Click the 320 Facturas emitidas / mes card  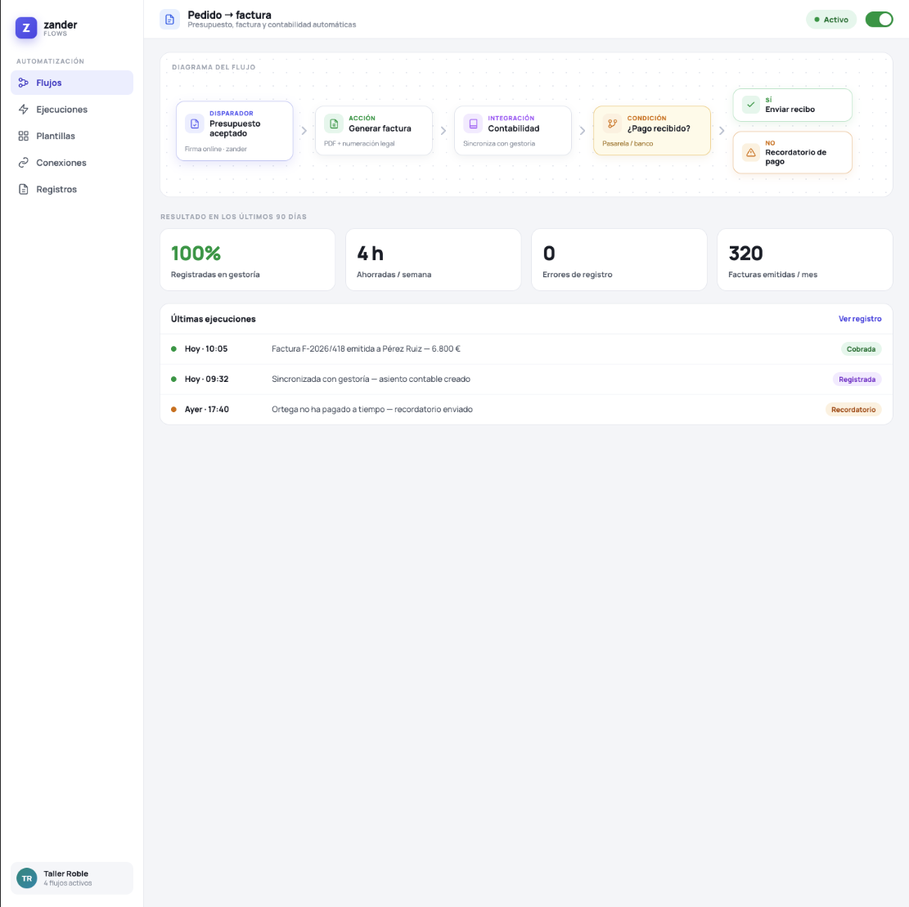(805, 259)
